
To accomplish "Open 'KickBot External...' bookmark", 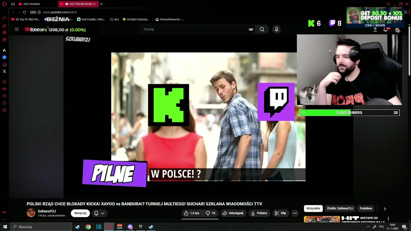I will (136, 19).
